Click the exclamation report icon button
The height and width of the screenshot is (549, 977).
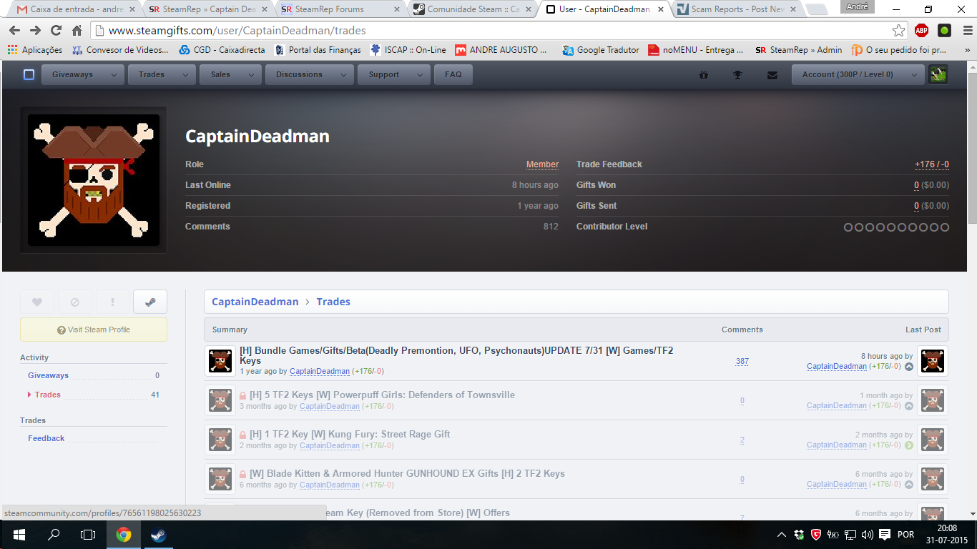pos(112,302)
